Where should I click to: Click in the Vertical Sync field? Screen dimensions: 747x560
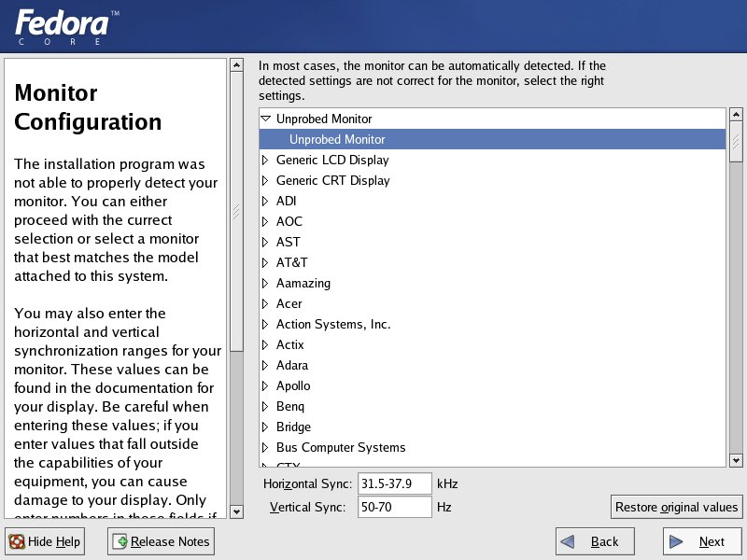pos(394,507)
